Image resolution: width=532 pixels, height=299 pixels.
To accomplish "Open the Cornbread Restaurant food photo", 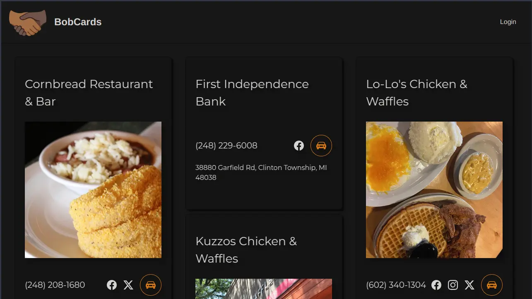I will pyautogui.click(x=93, y=190).
